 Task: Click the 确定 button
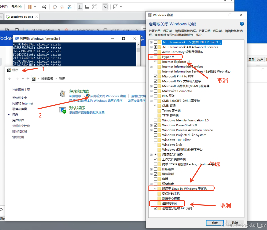215,223
